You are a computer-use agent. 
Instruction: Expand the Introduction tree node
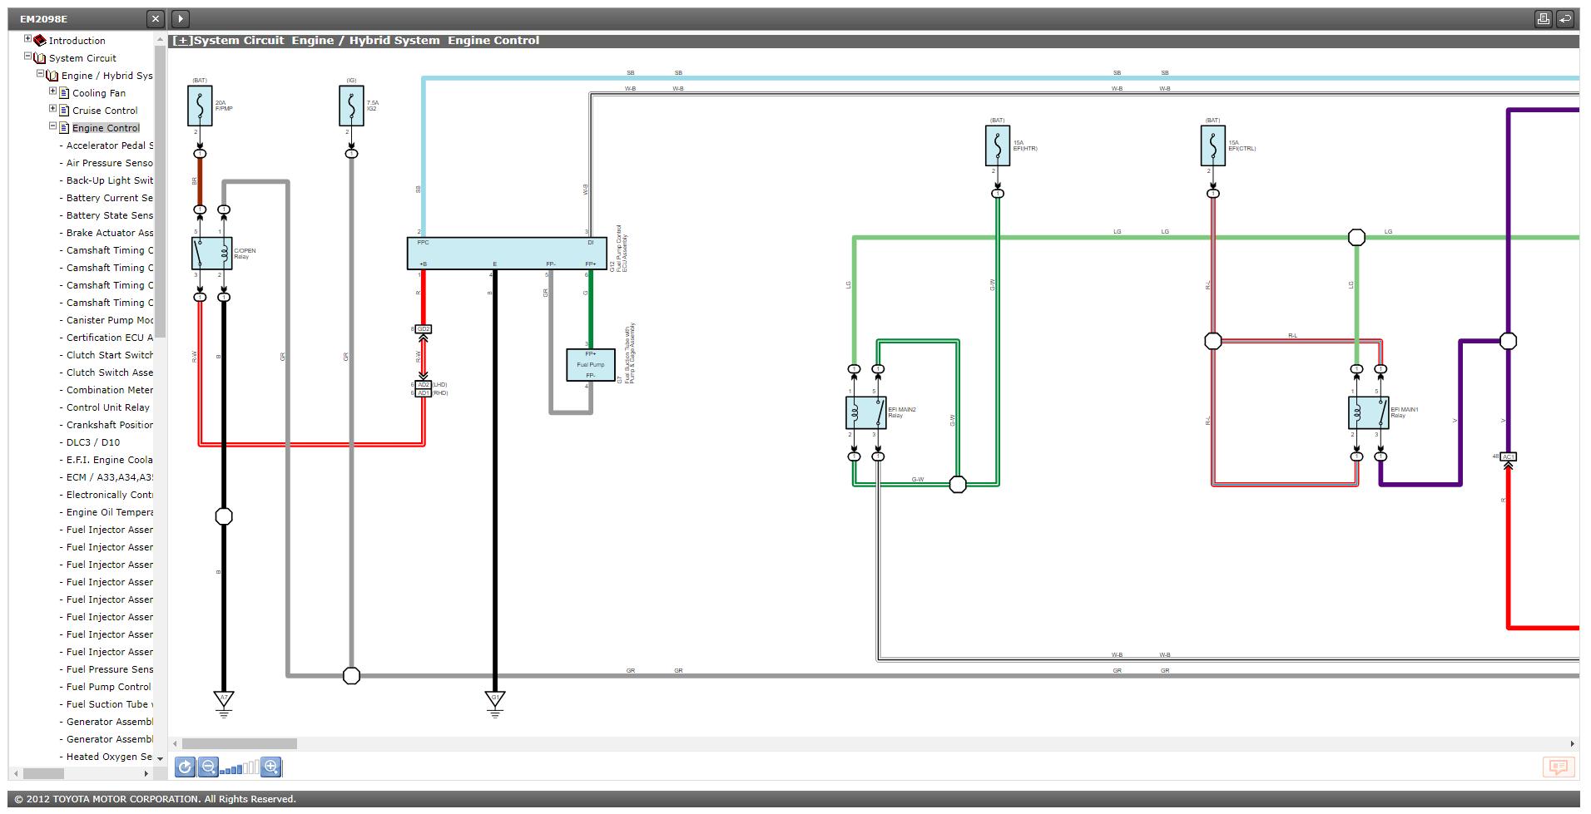(27, 39)
